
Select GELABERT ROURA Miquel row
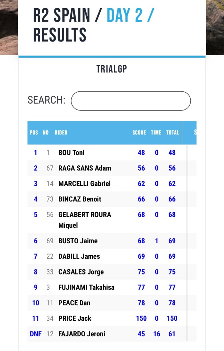[85, 220]
